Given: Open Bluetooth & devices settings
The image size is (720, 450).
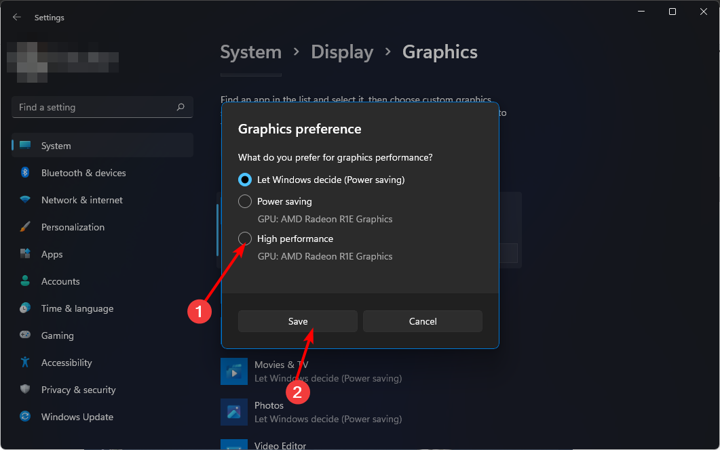Looking at the screenshot, I should click(102, 172).
